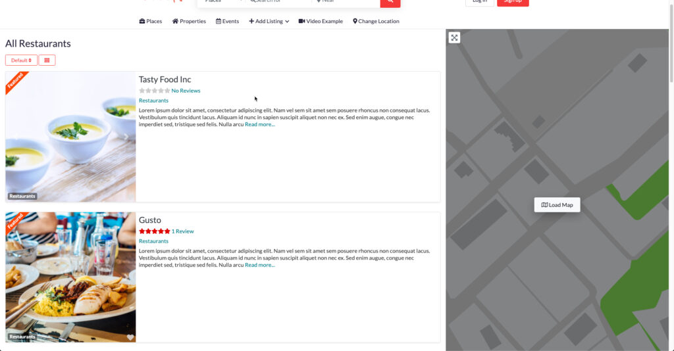Viewport: 674px width, 351px height.
Task: Open the Tasty Food Inc listing title
Action: click(165, 80)
